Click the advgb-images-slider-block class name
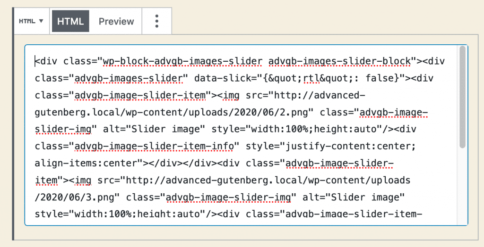Screen dimensions: 484x247 339,61
